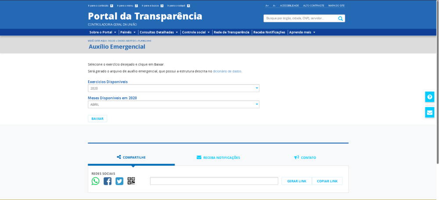Open the Meses Disponíveis ABRIL dropdown

click(x=173, y=104)
